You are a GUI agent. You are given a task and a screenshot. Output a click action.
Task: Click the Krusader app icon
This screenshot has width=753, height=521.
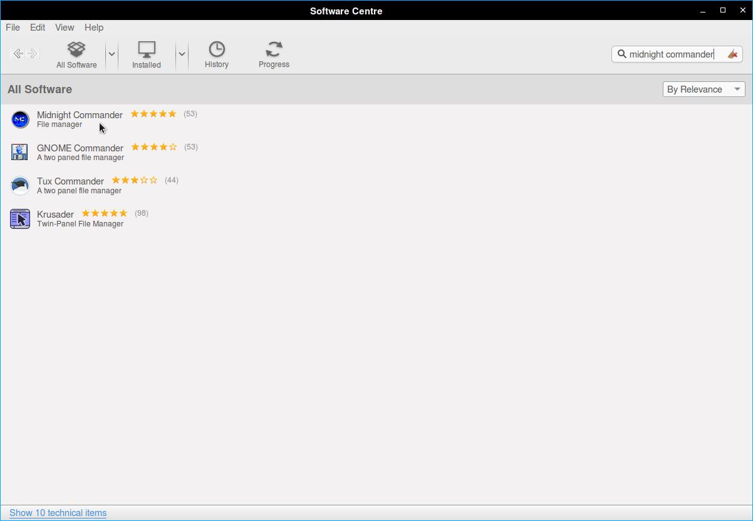pyautogui.click(x=20, y=219)
